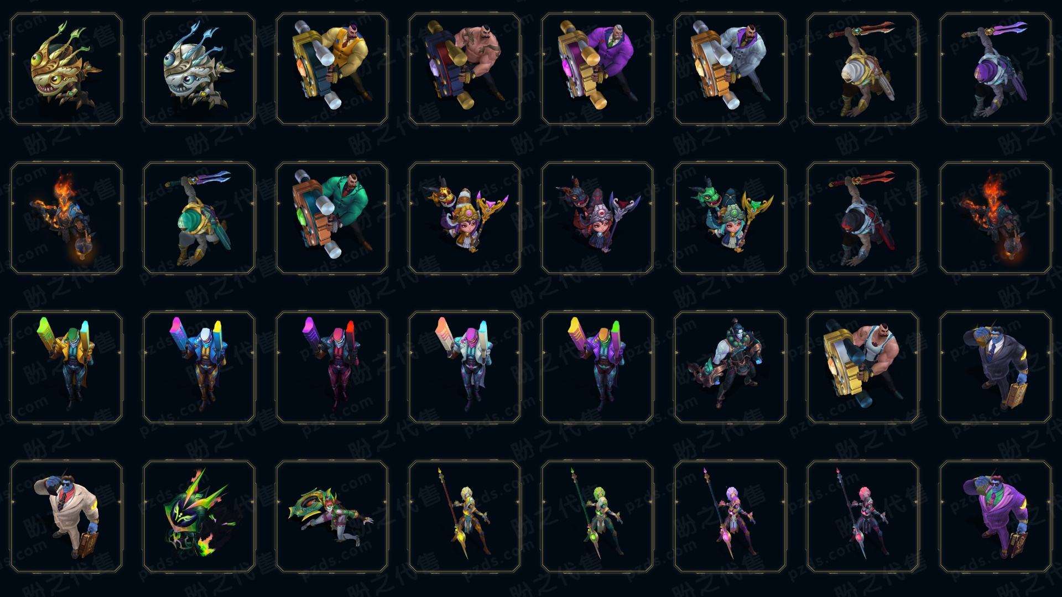
Task: Select the purple-hooded dagger wielder
Action: coord(996,69)
